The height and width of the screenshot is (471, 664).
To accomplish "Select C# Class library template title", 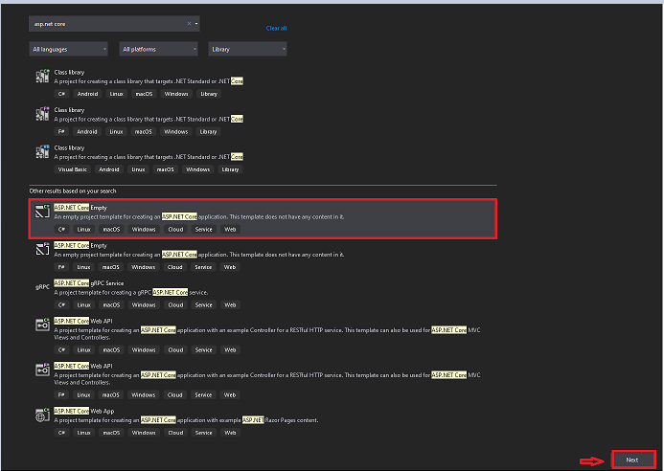I will coord(69,73).
